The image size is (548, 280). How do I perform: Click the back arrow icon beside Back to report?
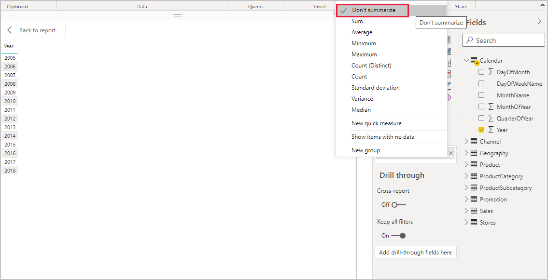[x=10, y=30]
